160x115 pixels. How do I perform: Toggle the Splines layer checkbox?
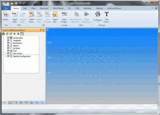click(8, 45)
